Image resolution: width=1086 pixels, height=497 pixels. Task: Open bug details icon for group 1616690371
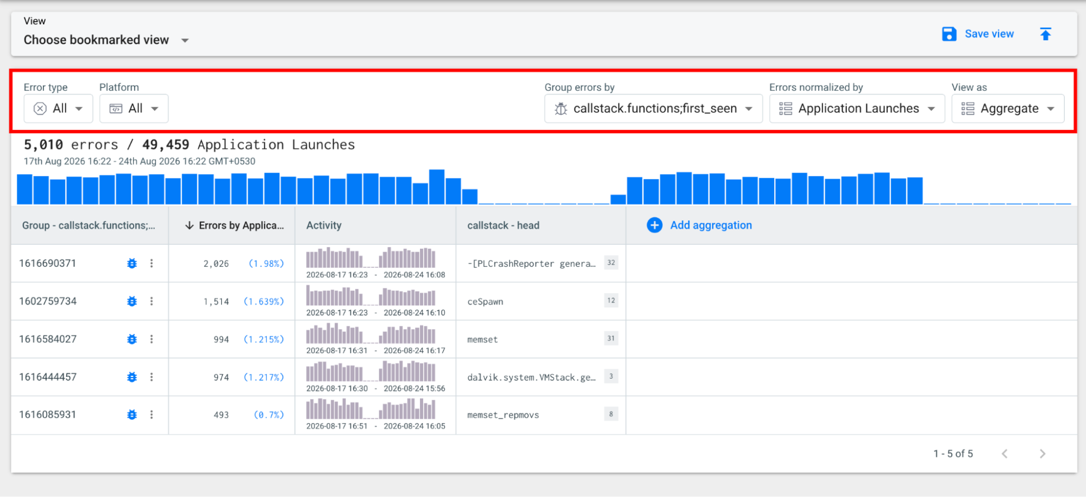click(x=132, y=263)
